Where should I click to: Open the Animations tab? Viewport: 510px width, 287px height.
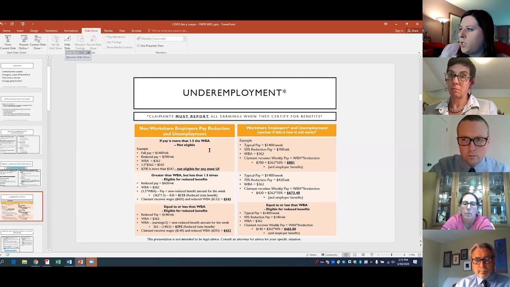point(71,31)
